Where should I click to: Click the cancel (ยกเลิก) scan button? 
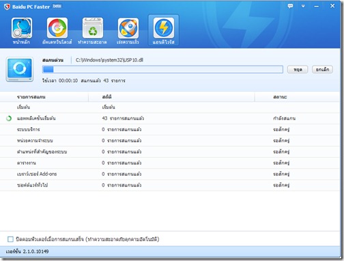pos(322,70)
